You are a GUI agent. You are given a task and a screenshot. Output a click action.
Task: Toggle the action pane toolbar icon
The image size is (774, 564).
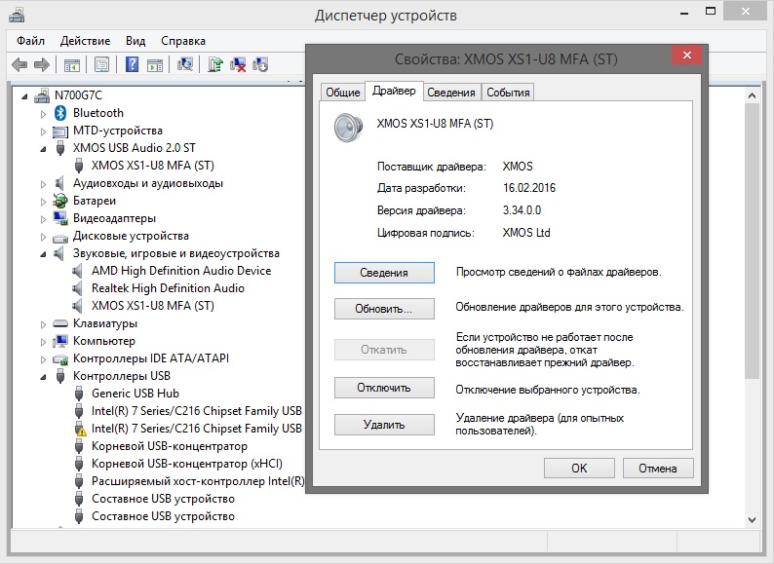(155, 64)
